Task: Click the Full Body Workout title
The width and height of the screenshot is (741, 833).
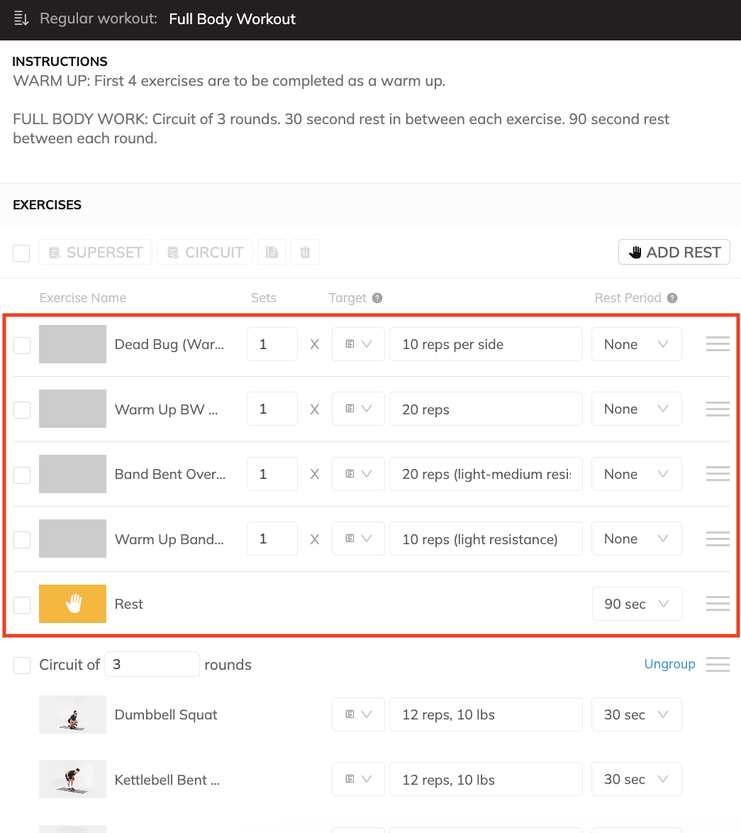Action: coord(232,19)
